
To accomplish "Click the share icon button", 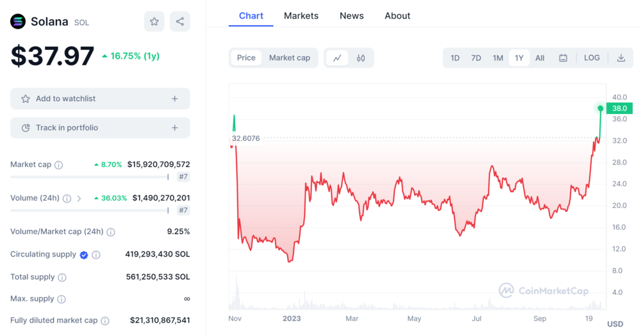I will 180,22.
